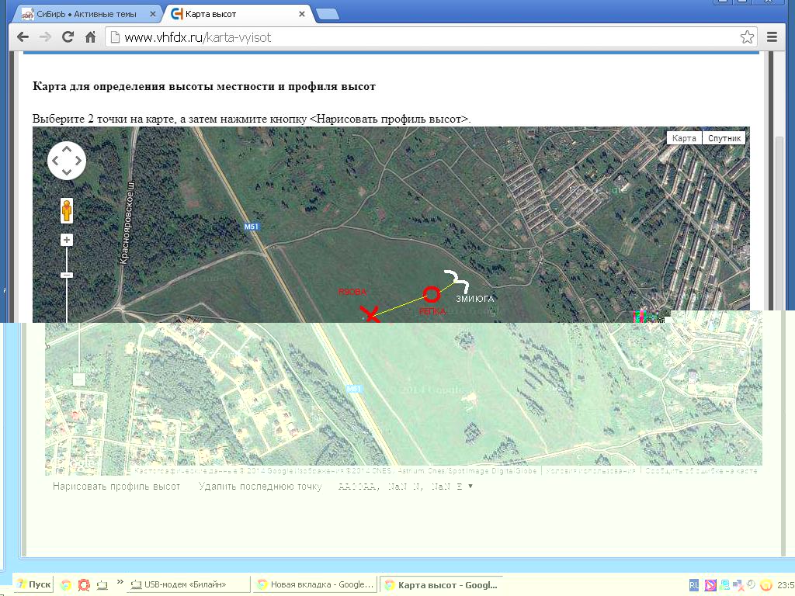This screenshot has width=795, height=596.
Task: Switch to the СиБирь Активные темы tab
Action: pos(87,14)
